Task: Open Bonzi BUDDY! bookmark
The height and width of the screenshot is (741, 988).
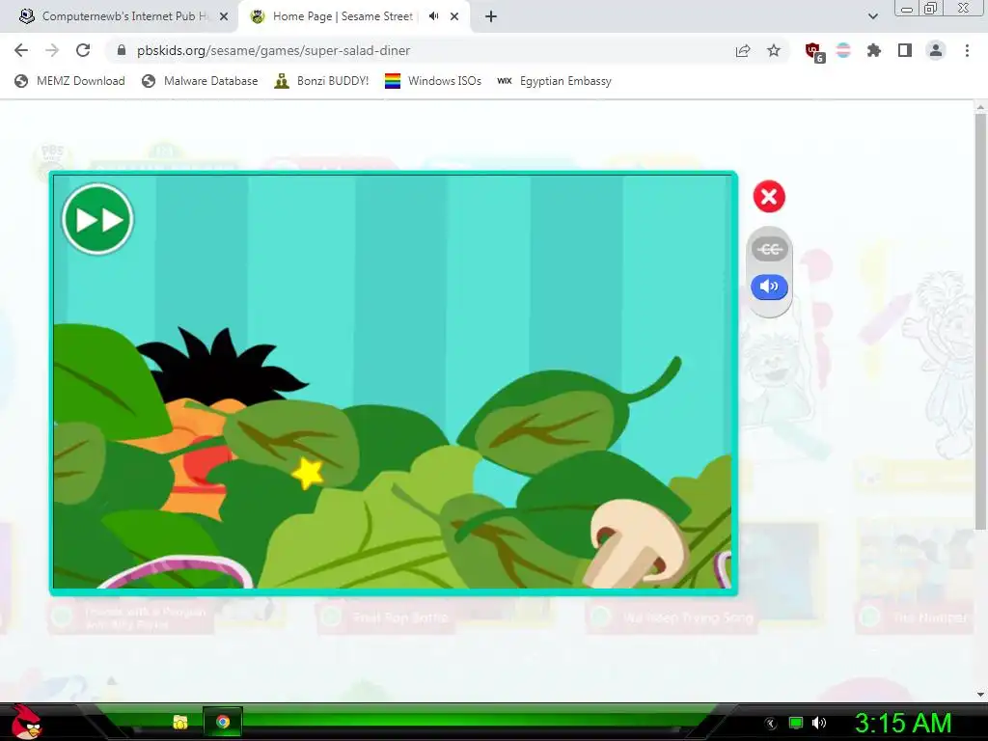Action: point(321,81)
